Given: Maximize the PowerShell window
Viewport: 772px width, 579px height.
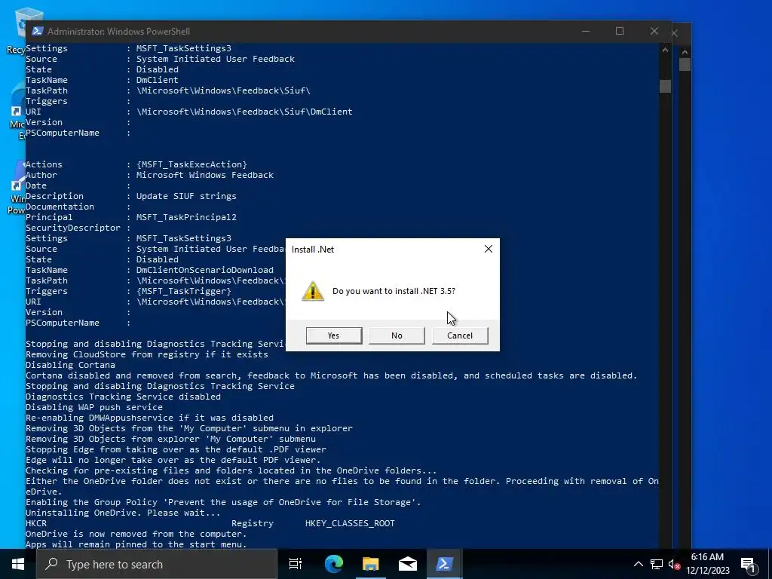Looking at the screenshot, I should (x=620, y=31).
